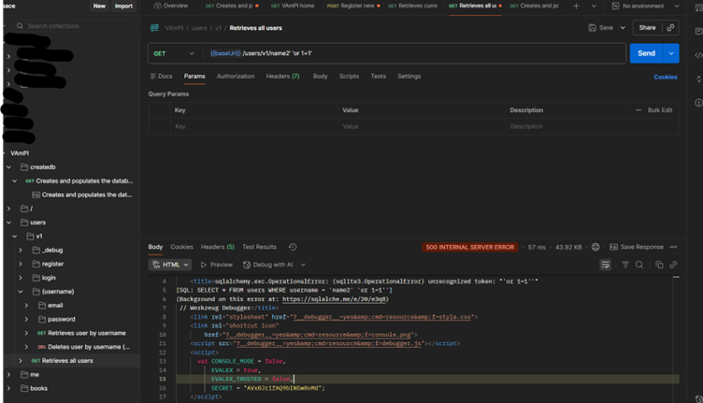Expand the me folder chevron
Image resolution: width=703 pixels, height=403 pixels.
pos(8,375)
